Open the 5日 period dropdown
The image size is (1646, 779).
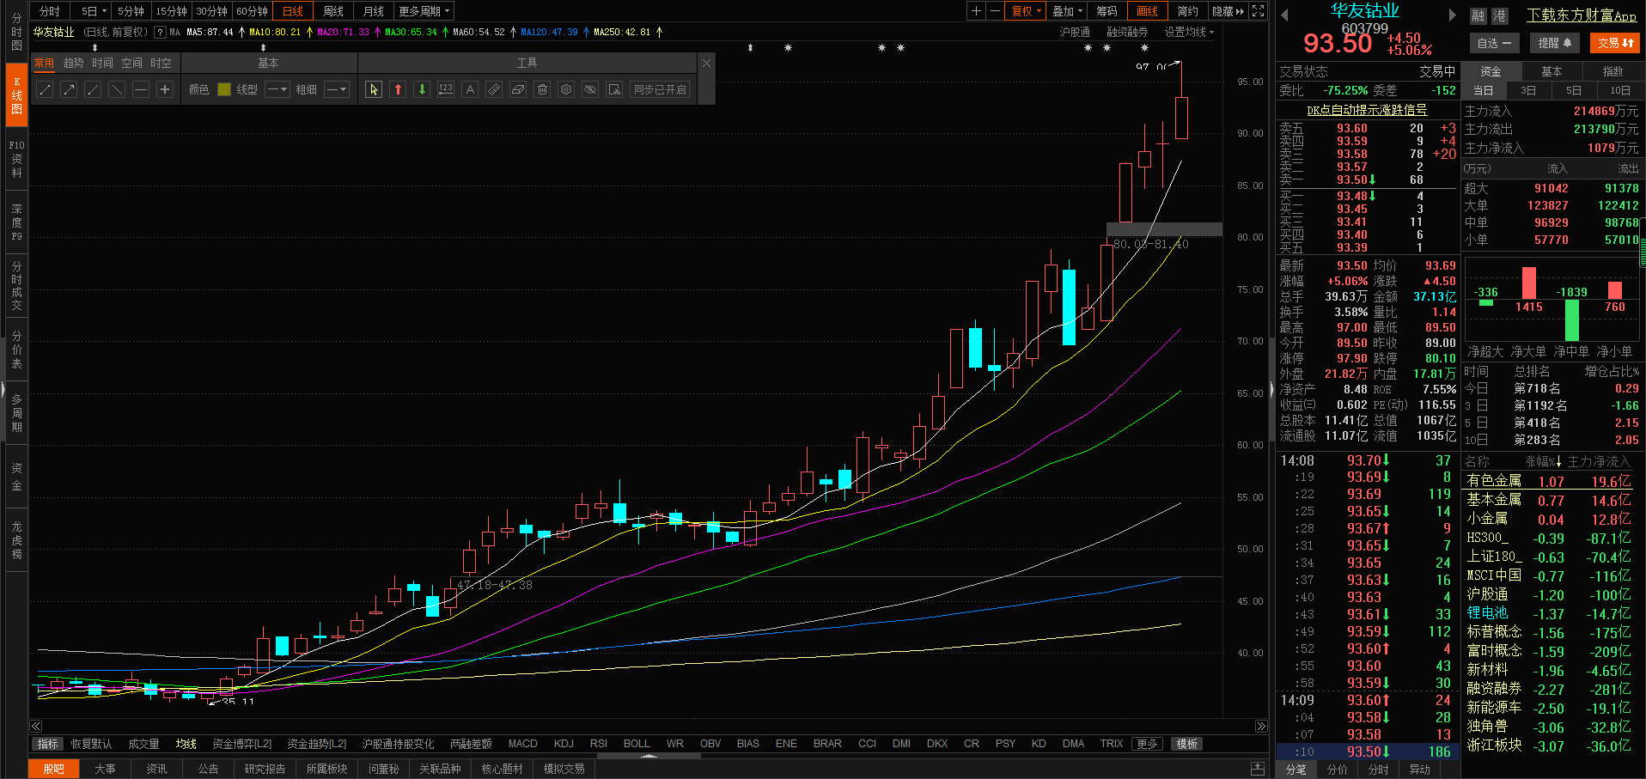tap(94, 11)
